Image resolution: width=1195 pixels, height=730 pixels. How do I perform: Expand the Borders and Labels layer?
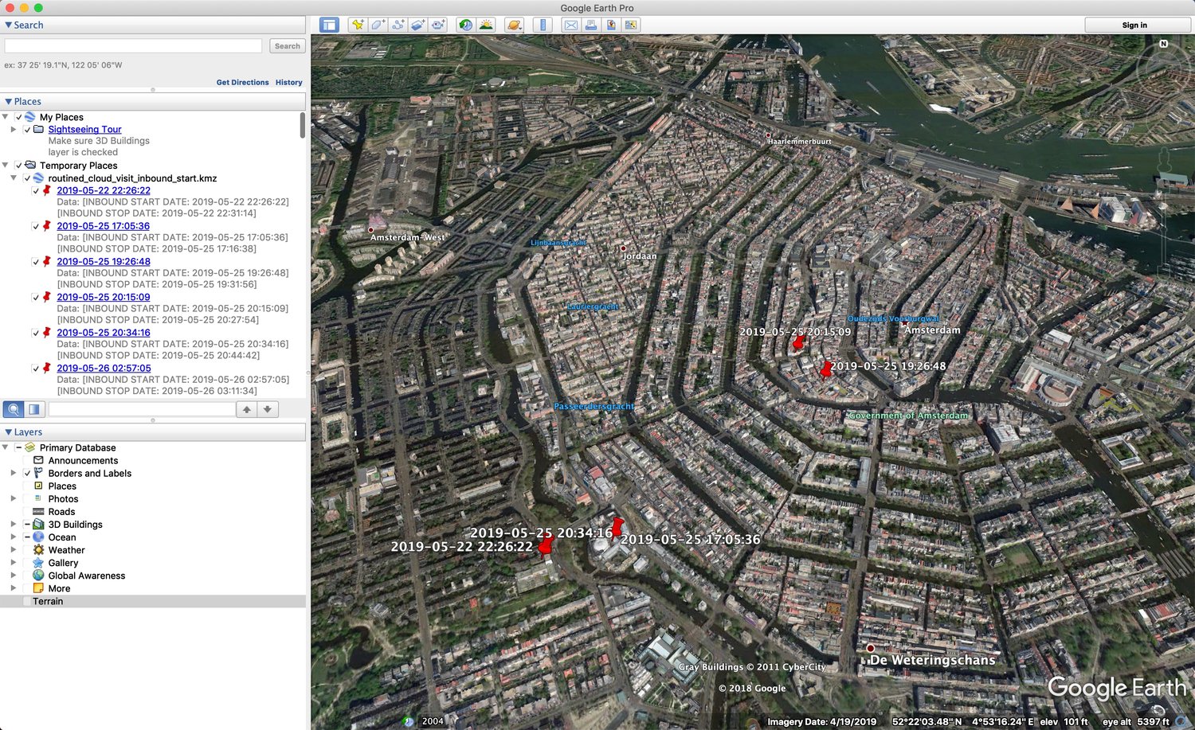[14, 474]
